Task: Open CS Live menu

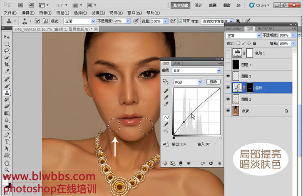Action: 260,5
